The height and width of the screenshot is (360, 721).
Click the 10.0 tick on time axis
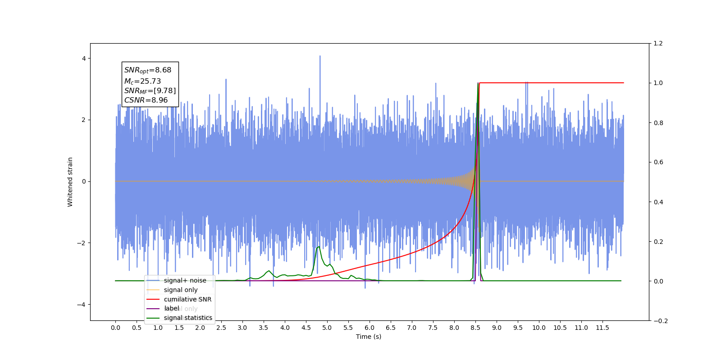pyautogui.click(x=539, y=328)
